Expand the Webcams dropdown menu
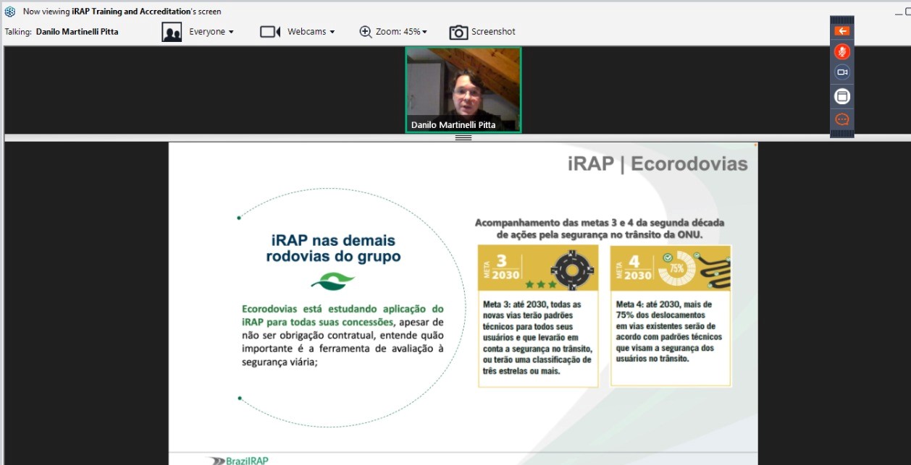The height and width of the screenshot is (465, 911). pyautogui.click(x=311, y=32)
